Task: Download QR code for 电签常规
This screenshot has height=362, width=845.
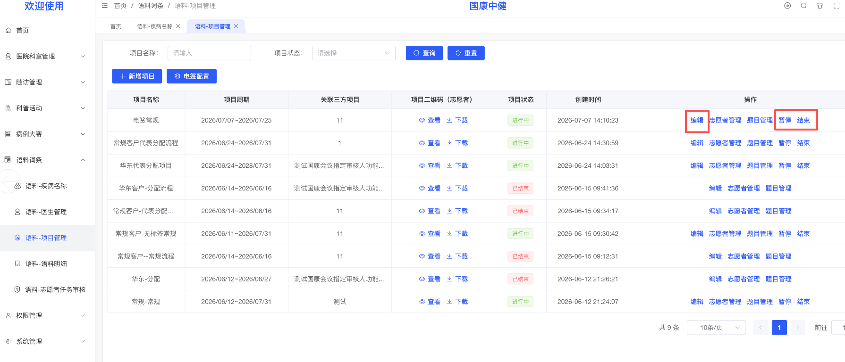Action: coord(457,120)
